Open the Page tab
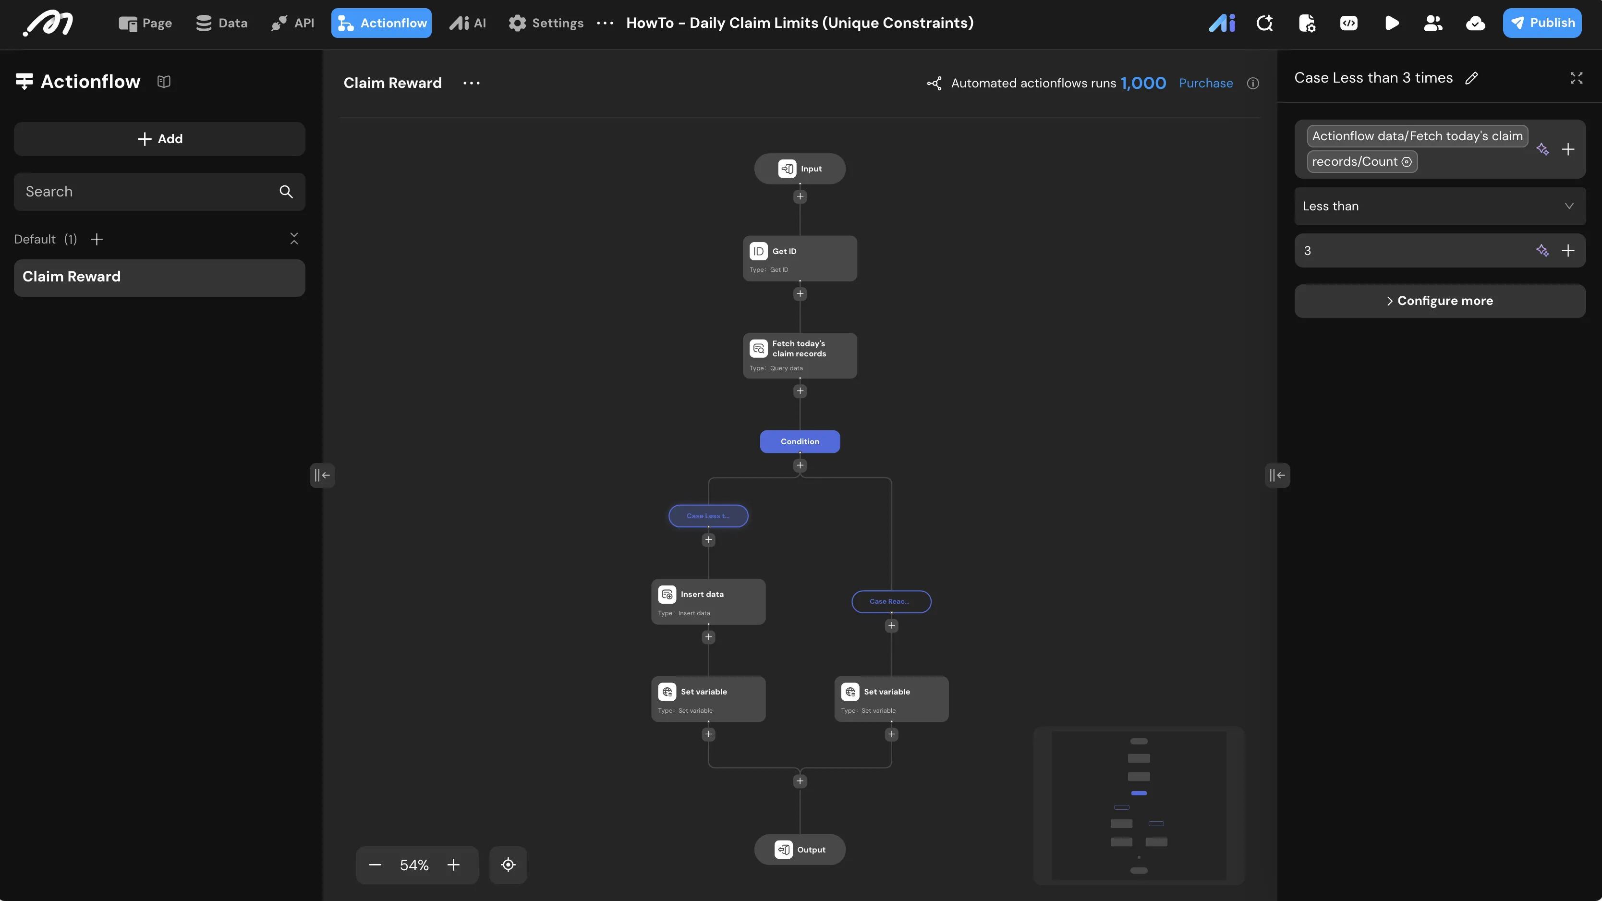 pyautogui.click(x=145, y=23)
